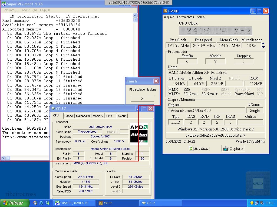Open the About...(A) menu in Super PI
The height and width of the screenshot is (207, 277).
[x=29, y=10]
